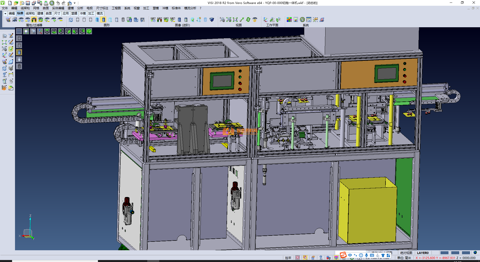Click the Save icon in quick access toolbar
Image resolution: width=480 pixels, height=262 pixels.
28,3
